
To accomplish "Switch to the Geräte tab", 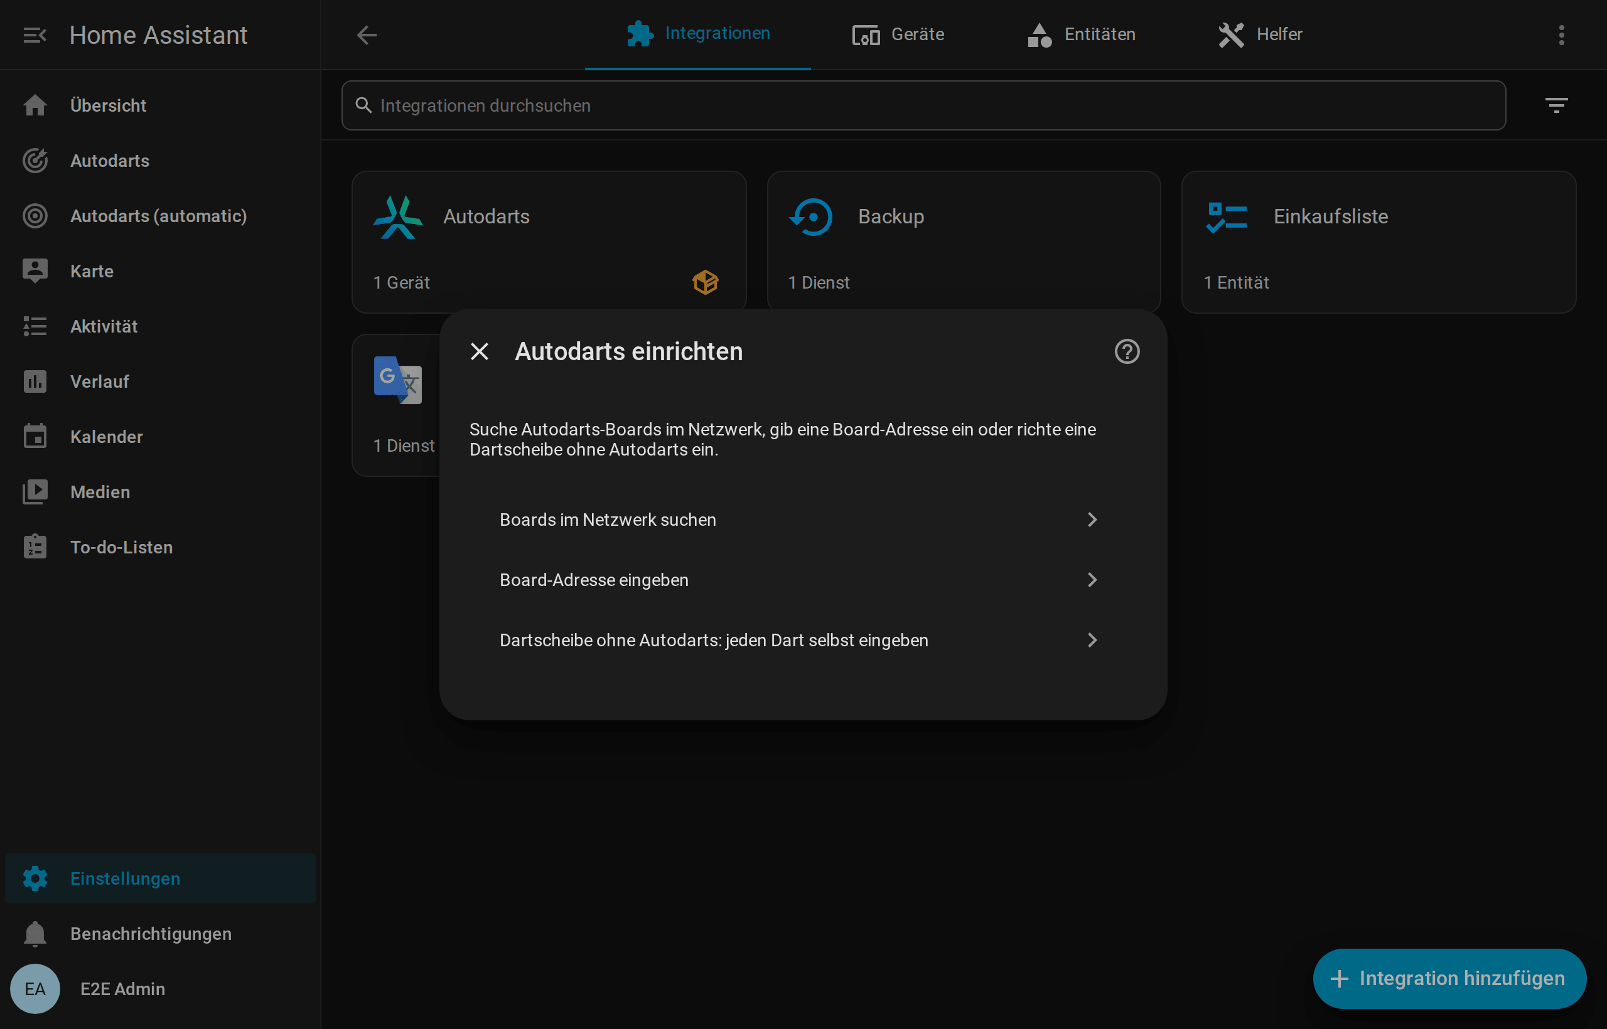I will [898, 34].
